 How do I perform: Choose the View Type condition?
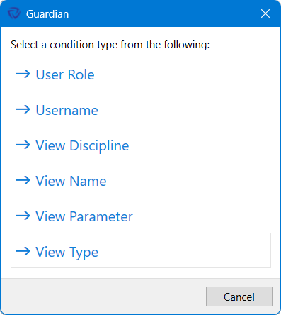141,250
